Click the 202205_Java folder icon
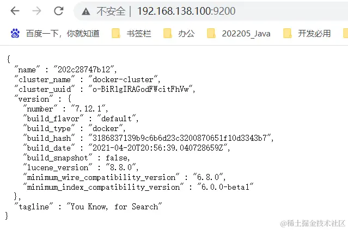Screen dimensions: 348x230 [x=211, y=34]
